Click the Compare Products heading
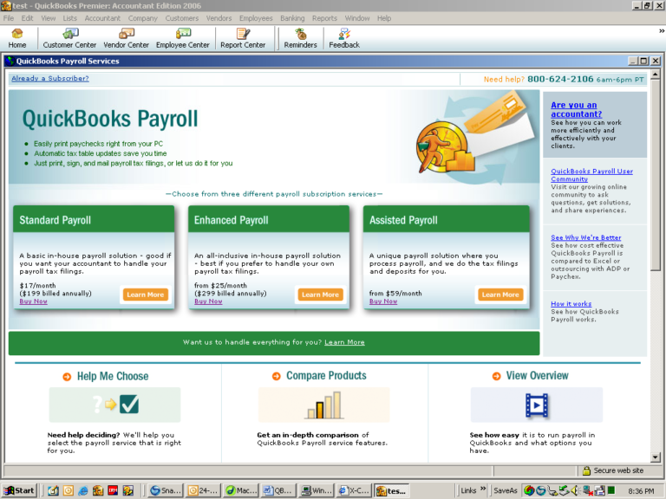This screenshot has height=499, width=666. pos(326,376)
